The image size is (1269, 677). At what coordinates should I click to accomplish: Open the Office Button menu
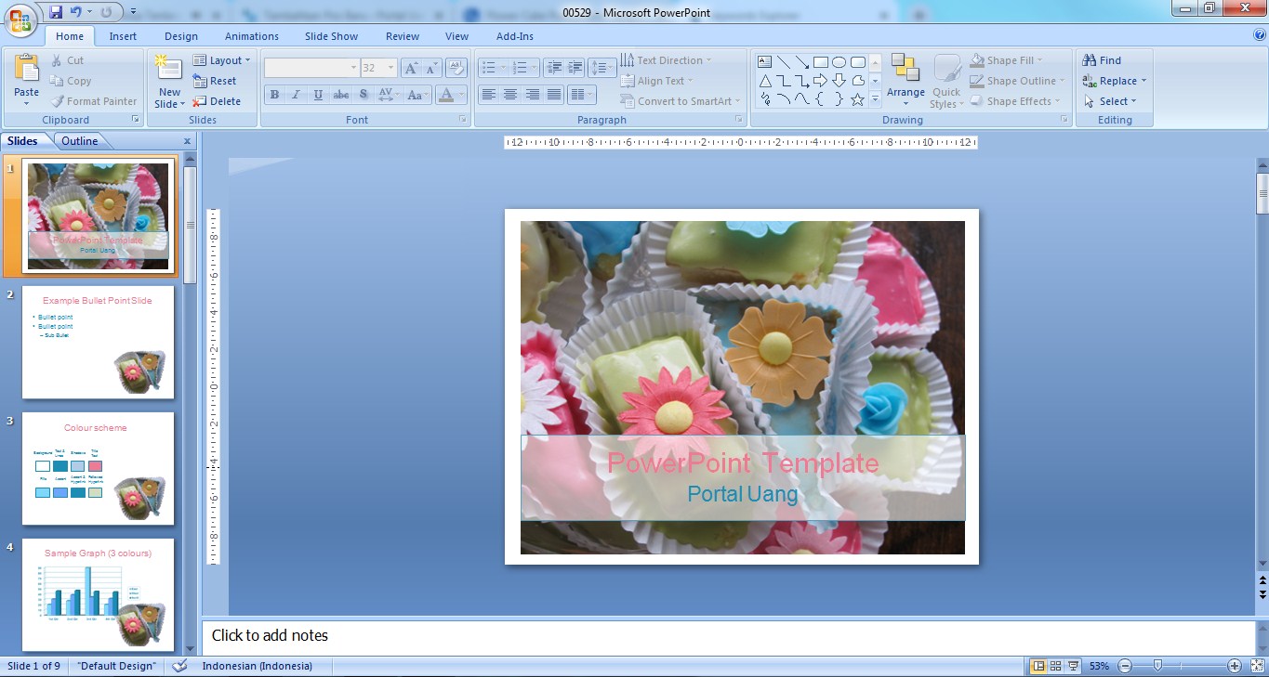(x=20, y=20)
